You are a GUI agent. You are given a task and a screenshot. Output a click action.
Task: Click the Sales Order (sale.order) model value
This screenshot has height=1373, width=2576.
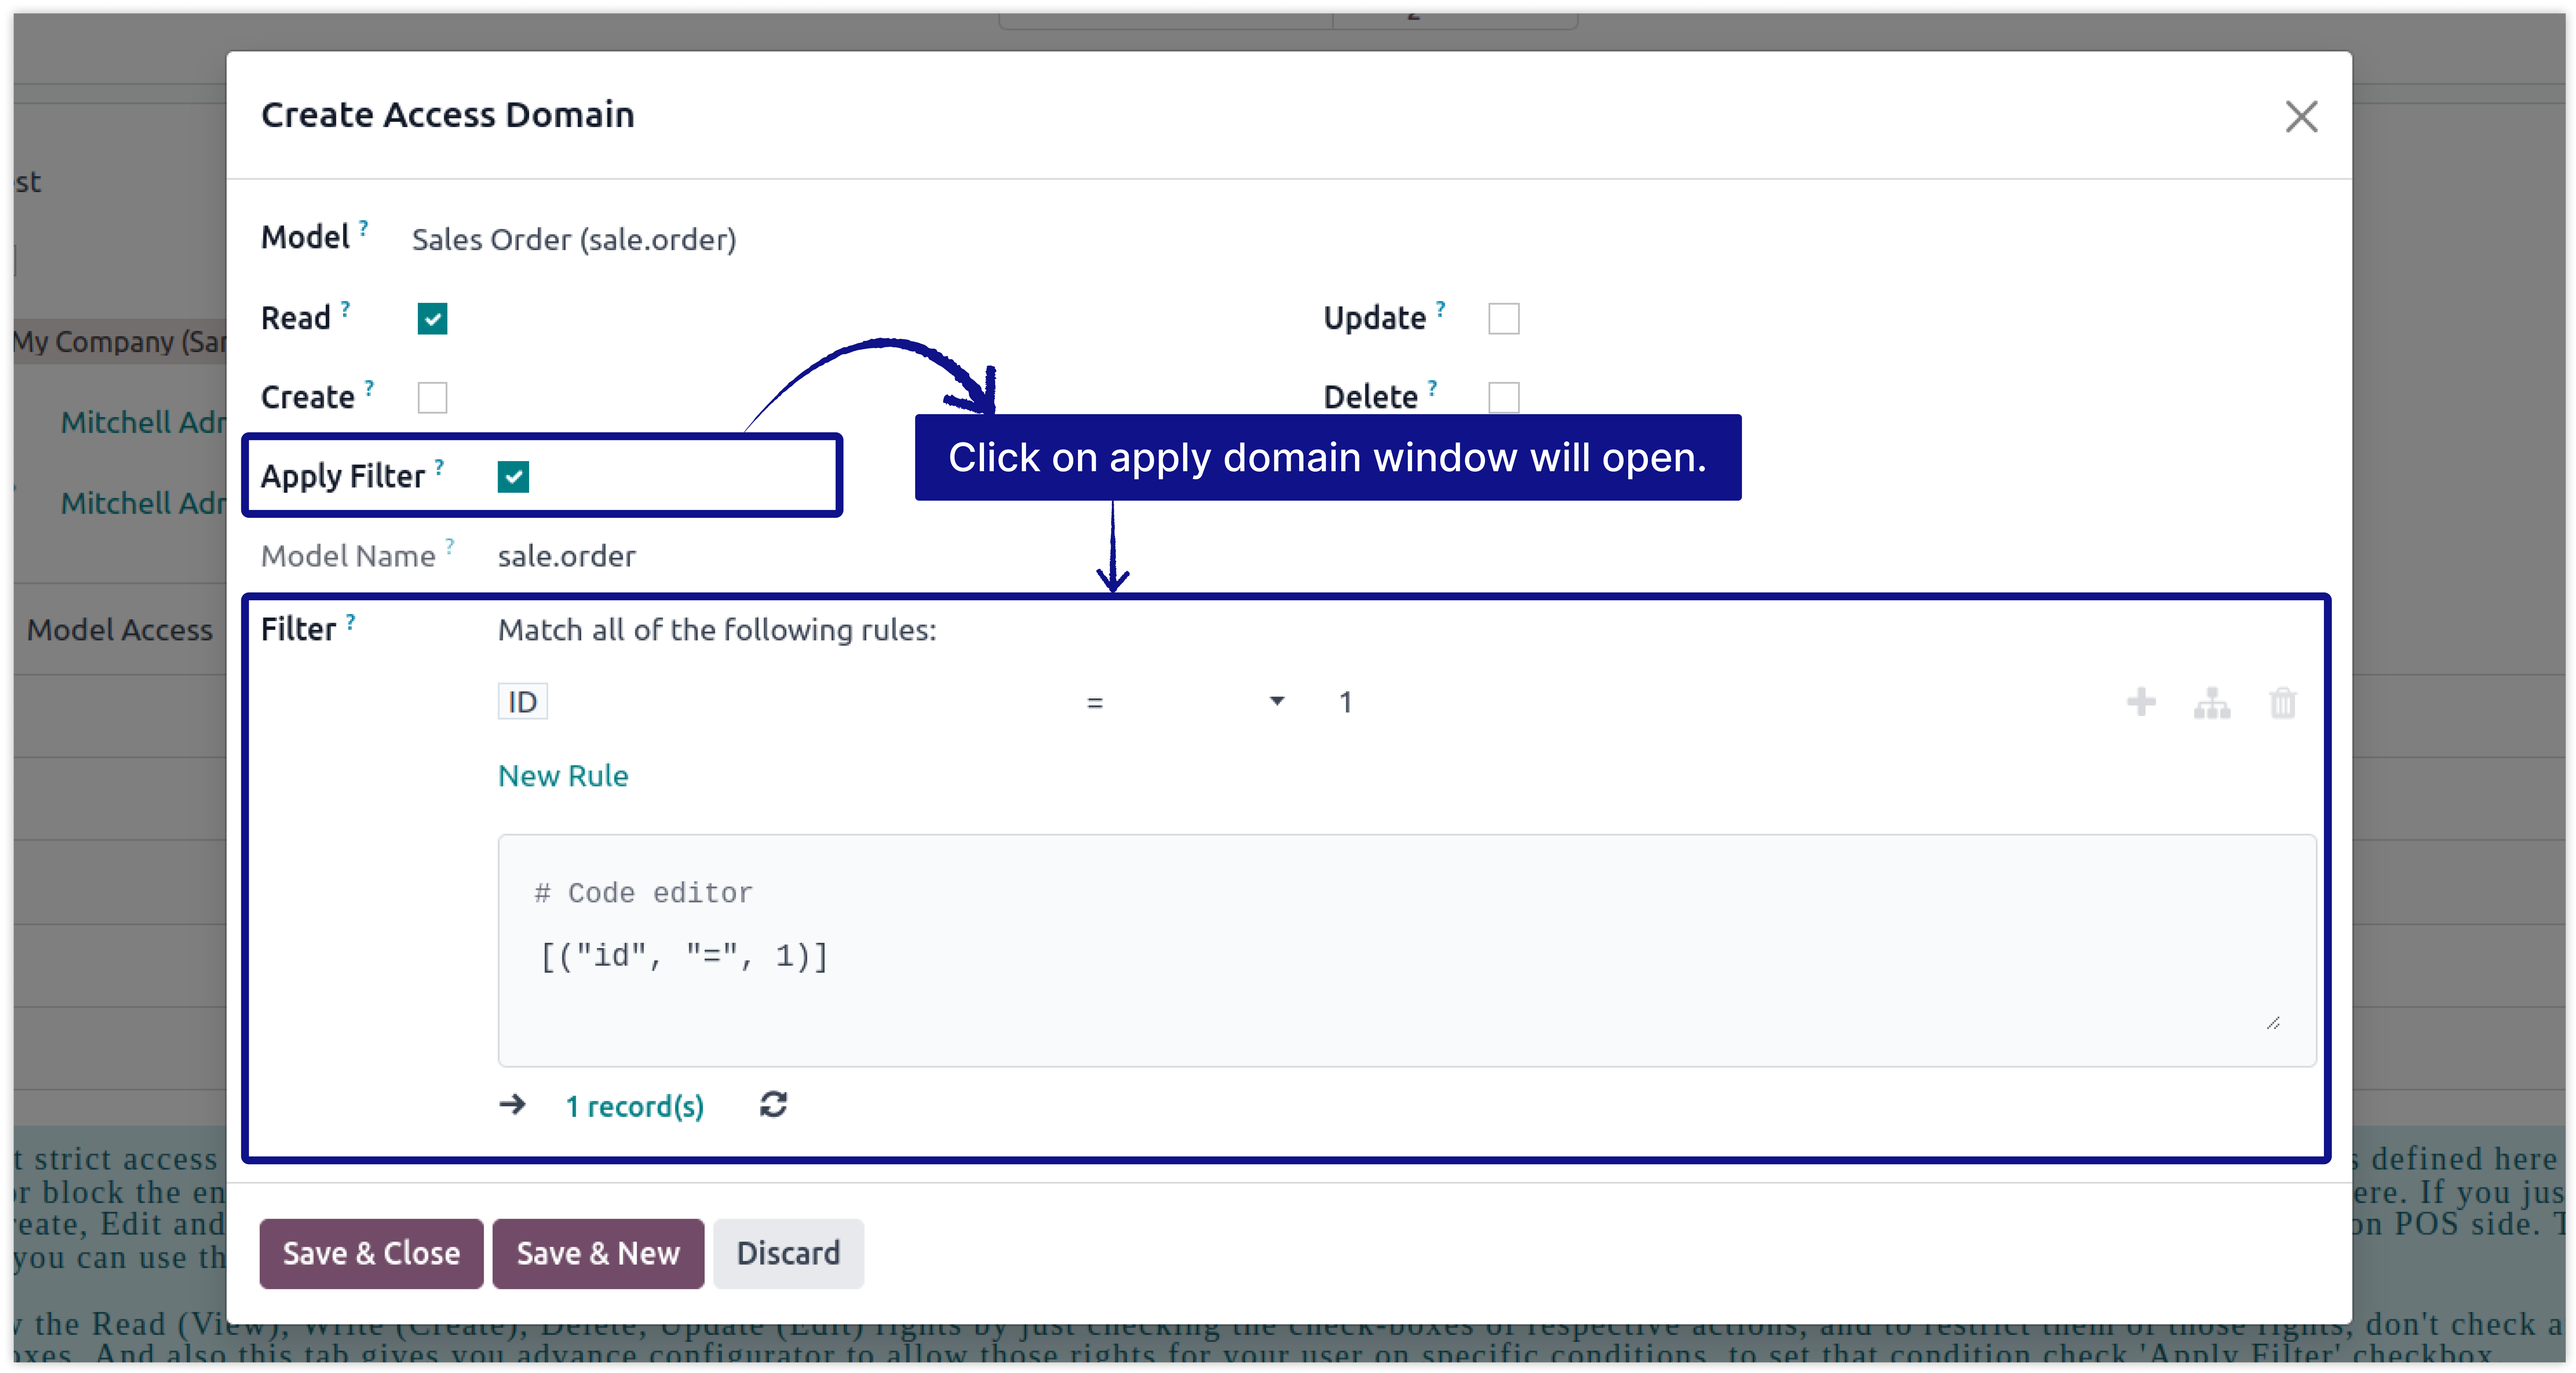pos(574,240)
